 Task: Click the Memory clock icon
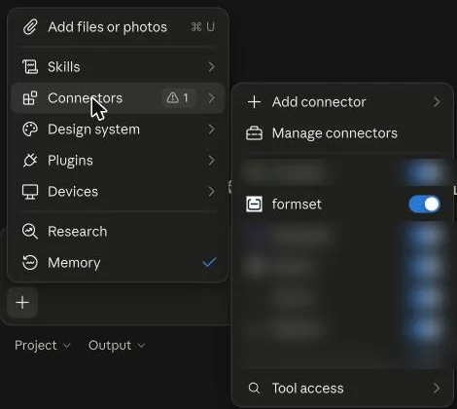[x=30, y=263]
